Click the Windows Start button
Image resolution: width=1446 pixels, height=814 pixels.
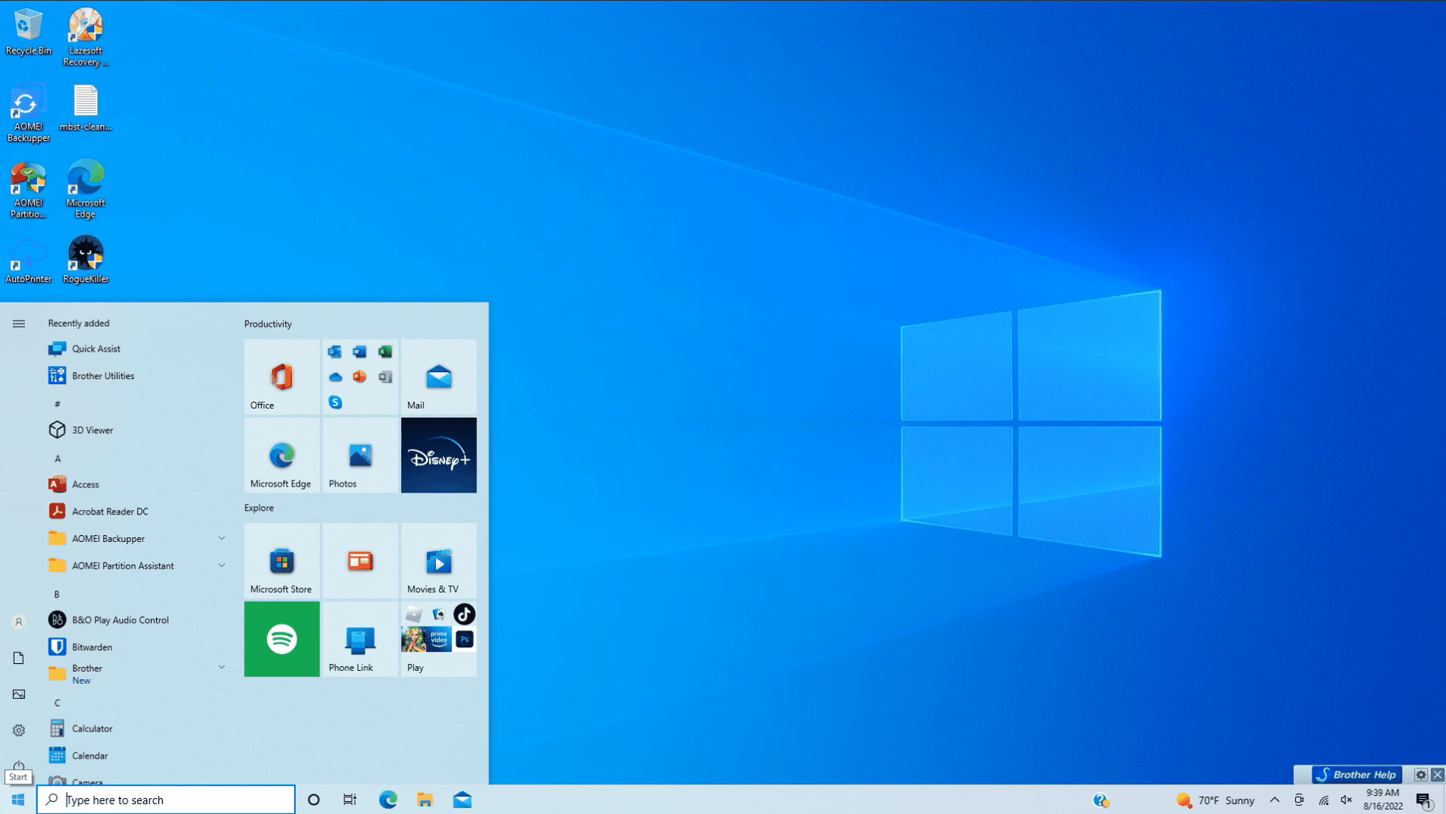coord(18,800)
